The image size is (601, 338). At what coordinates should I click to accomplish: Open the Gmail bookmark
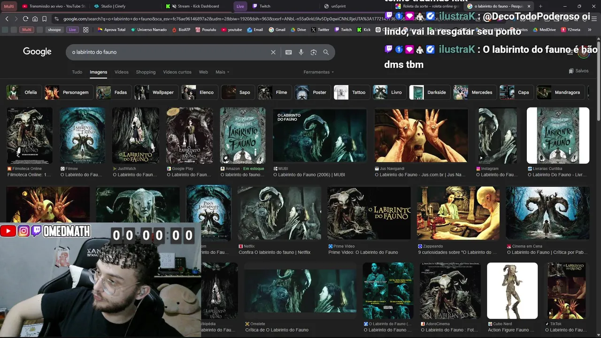(277, 30)
